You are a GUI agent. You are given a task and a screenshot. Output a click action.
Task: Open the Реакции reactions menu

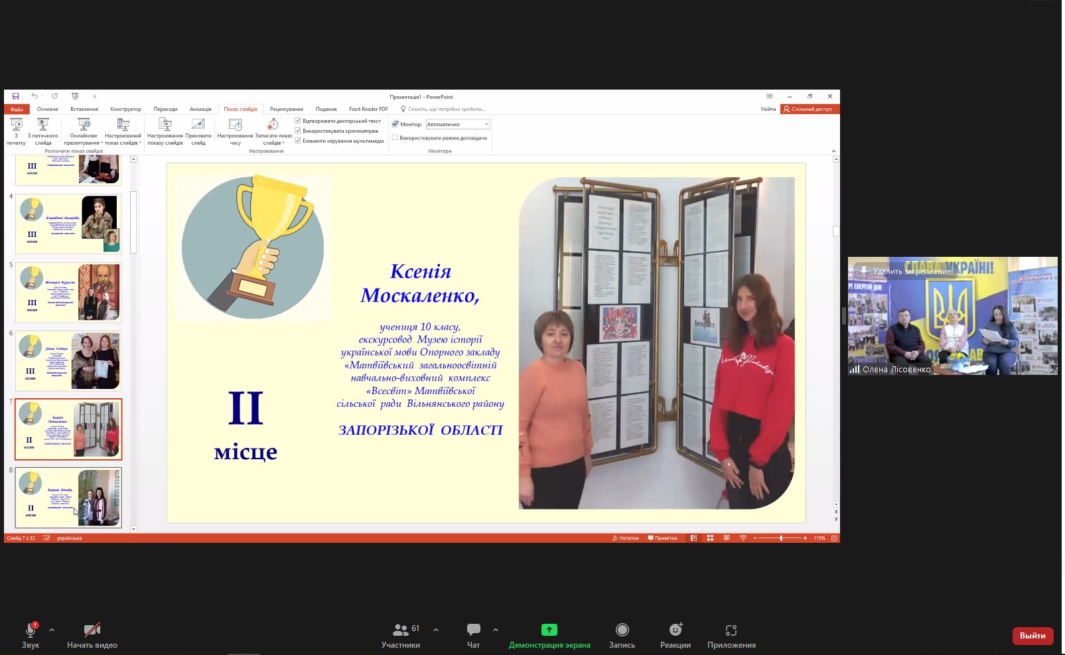tap(675, 635)
